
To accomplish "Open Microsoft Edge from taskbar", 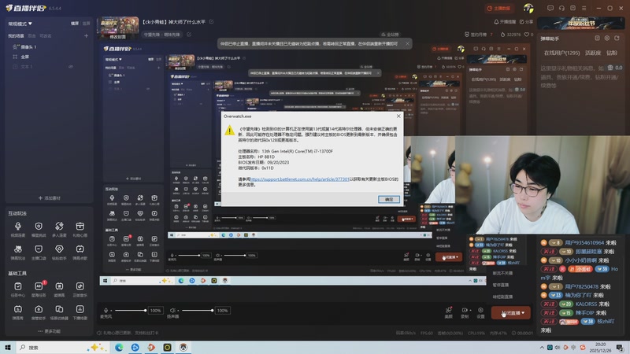I will [119, 347].
